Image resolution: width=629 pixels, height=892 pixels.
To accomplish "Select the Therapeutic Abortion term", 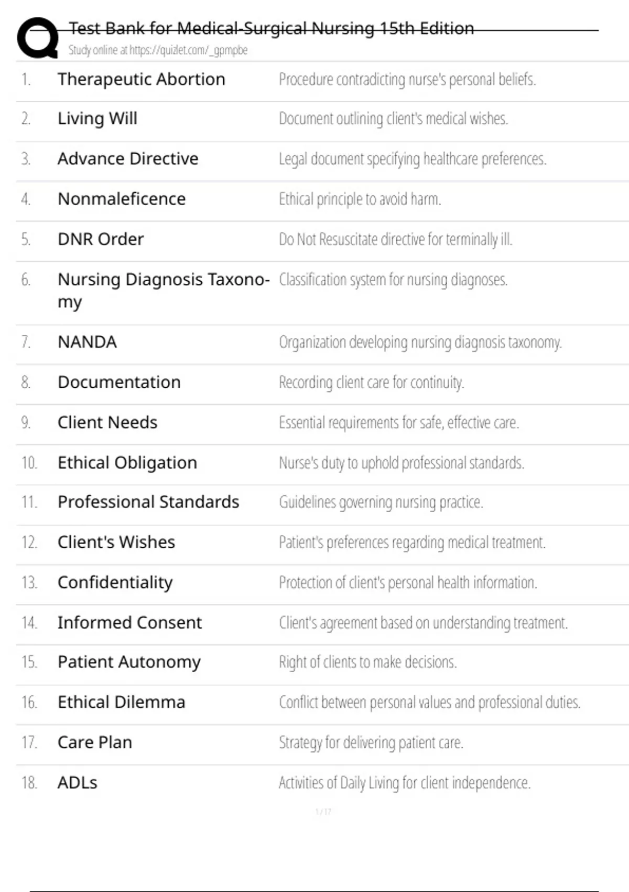I will [x=142, y=79].
